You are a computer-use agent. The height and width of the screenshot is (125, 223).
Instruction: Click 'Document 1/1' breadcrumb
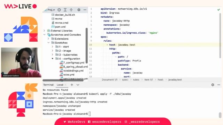tap(109, 80)
